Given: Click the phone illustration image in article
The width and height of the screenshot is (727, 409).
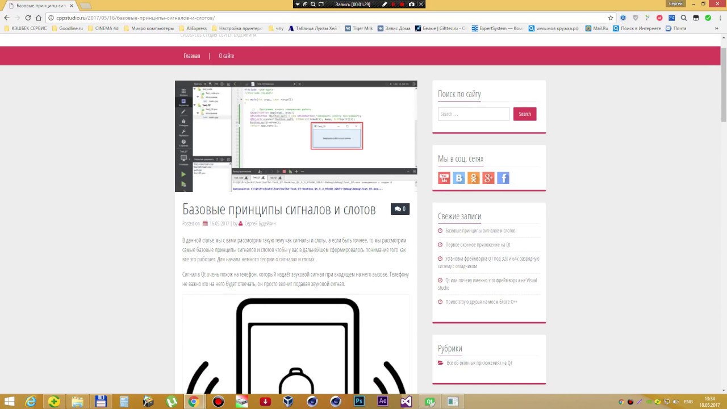Looking at the screenshot, I should coord(296,345).
